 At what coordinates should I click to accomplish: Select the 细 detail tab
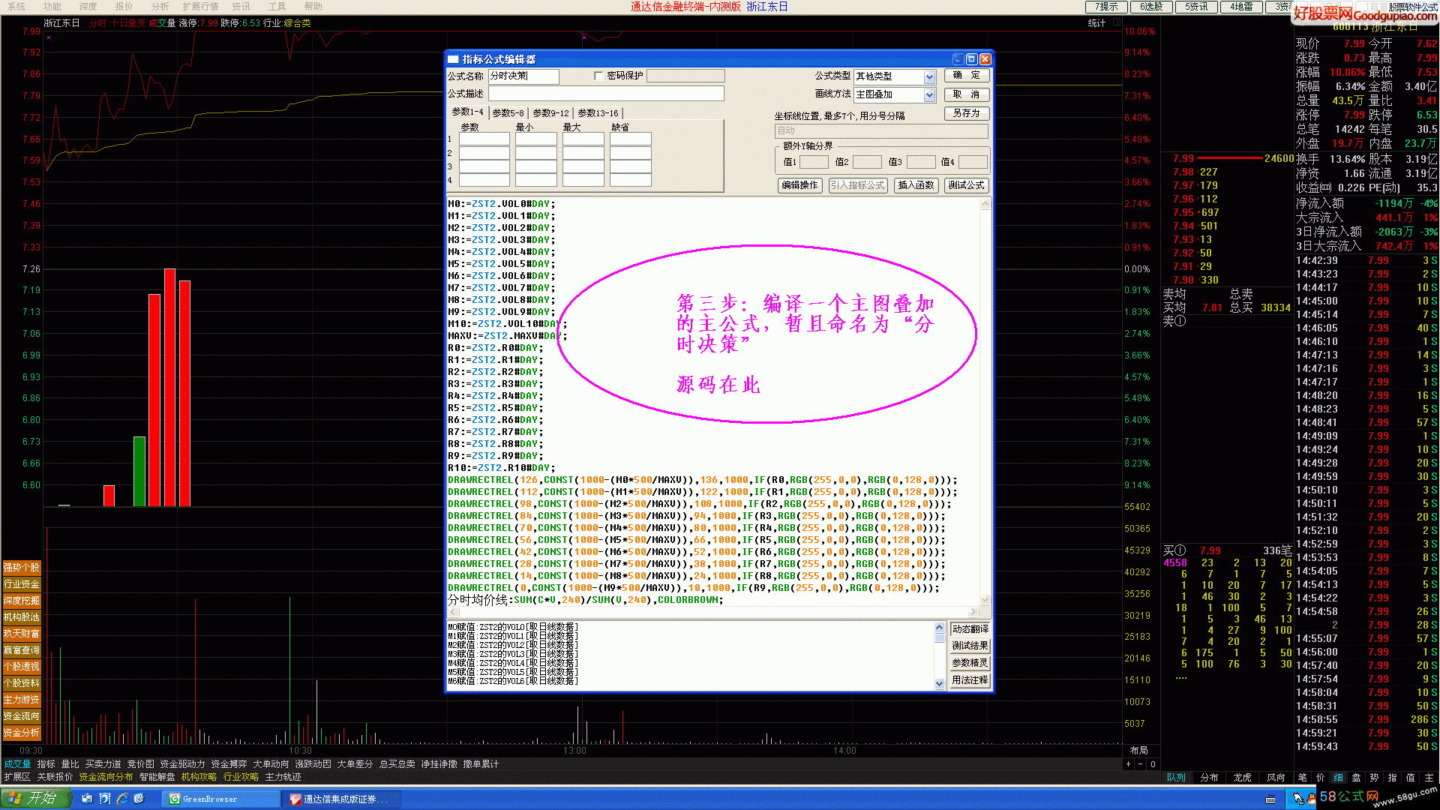[x=1338, y=778]
